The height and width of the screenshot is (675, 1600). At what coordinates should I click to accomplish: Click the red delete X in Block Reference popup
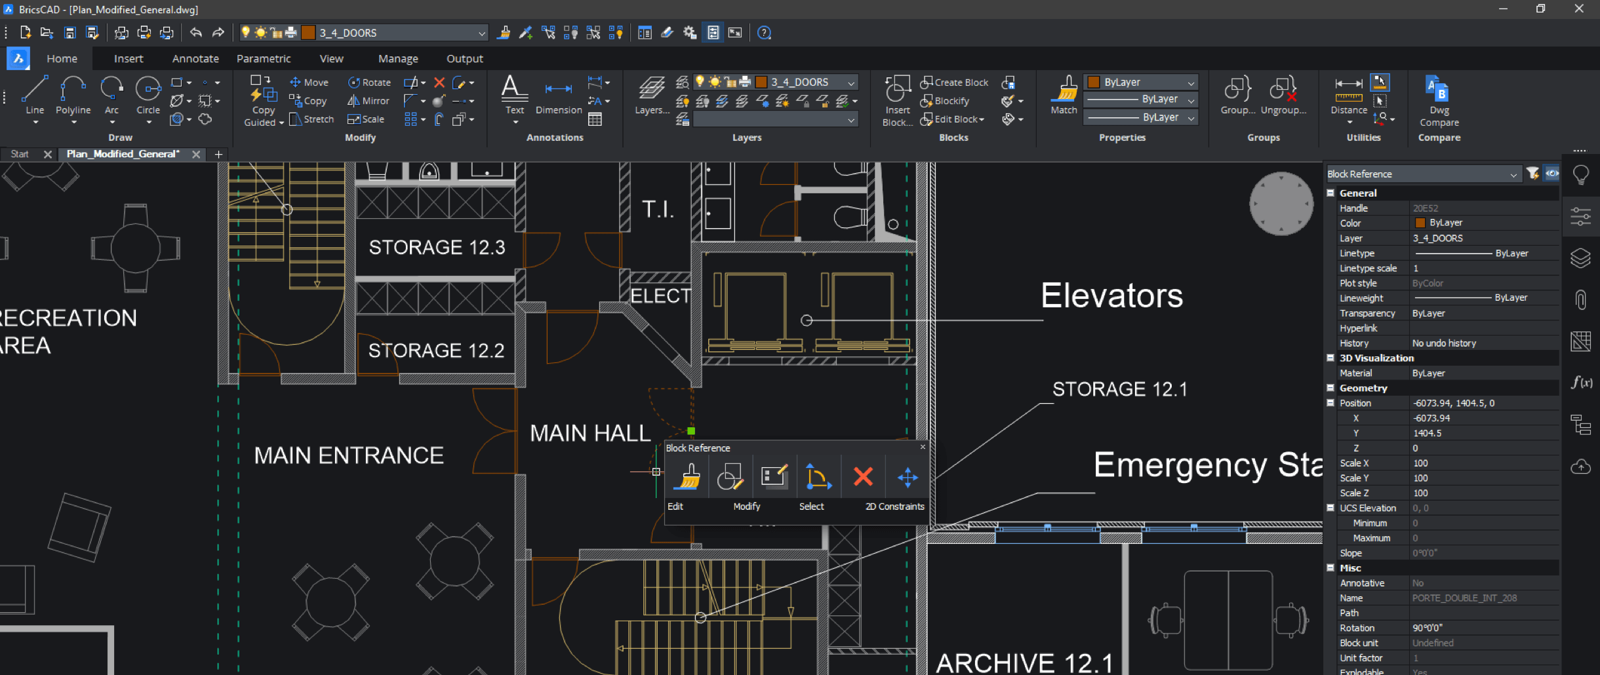tap(863, 476)
